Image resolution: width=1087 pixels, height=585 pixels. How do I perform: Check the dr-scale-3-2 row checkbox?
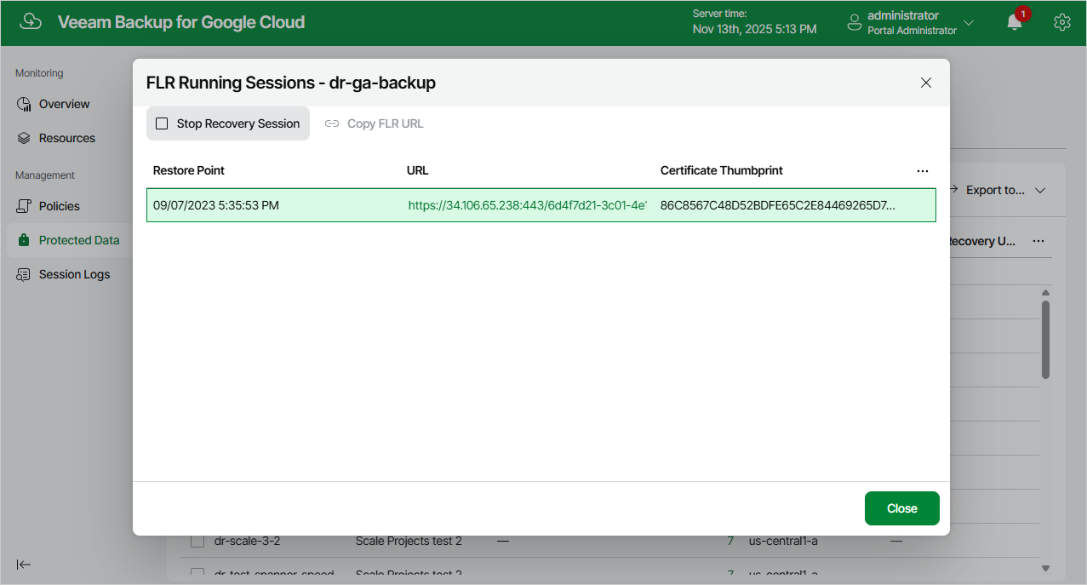pyautogui.click(x=197, y=541)
